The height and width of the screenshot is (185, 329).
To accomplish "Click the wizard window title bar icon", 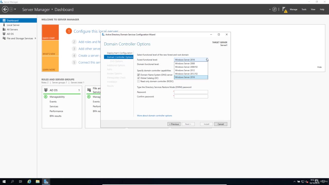I will pyautogui.click(x=103, y=34).
